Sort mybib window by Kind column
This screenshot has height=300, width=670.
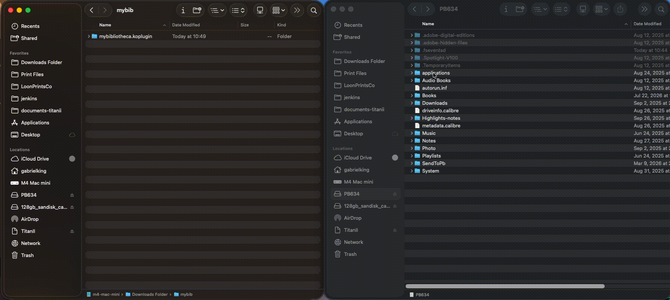[281, 25]
